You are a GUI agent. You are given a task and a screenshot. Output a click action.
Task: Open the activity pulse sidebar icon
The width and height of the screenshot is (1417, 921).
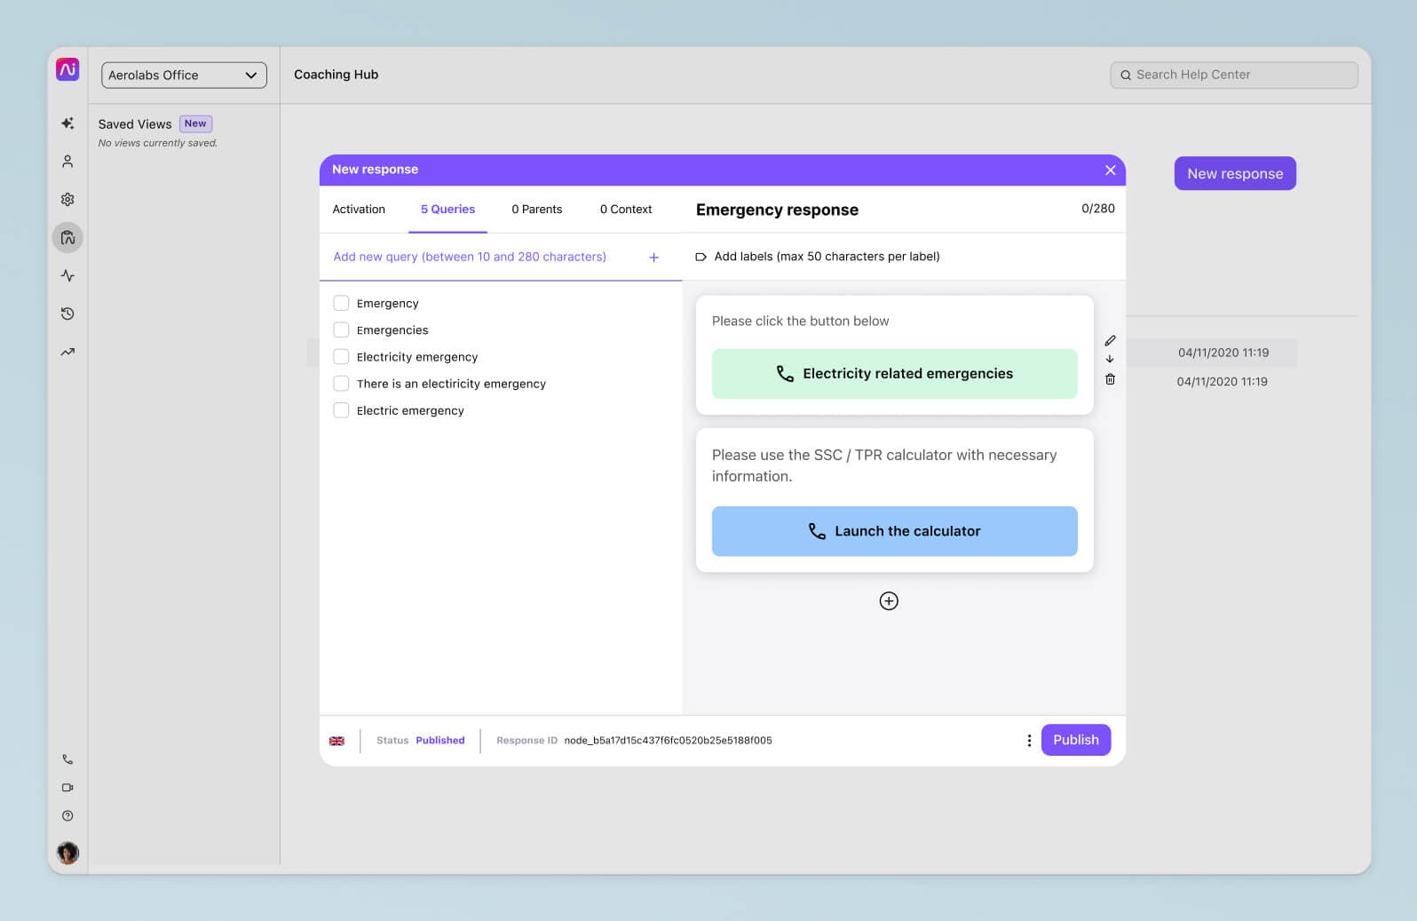click(x=67, y=276)
